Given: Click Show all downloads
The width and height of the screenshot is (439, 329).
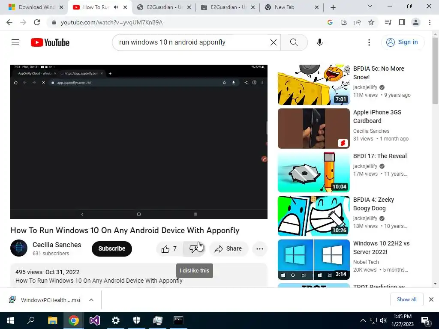Looking at the screenshot, I should click(x=406, y=299).
